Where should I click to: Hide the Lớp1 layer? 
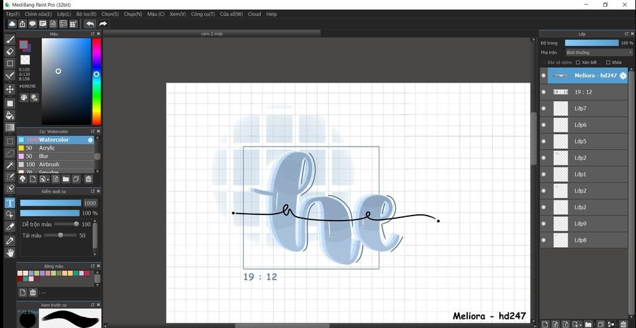(x=543, y=174)
